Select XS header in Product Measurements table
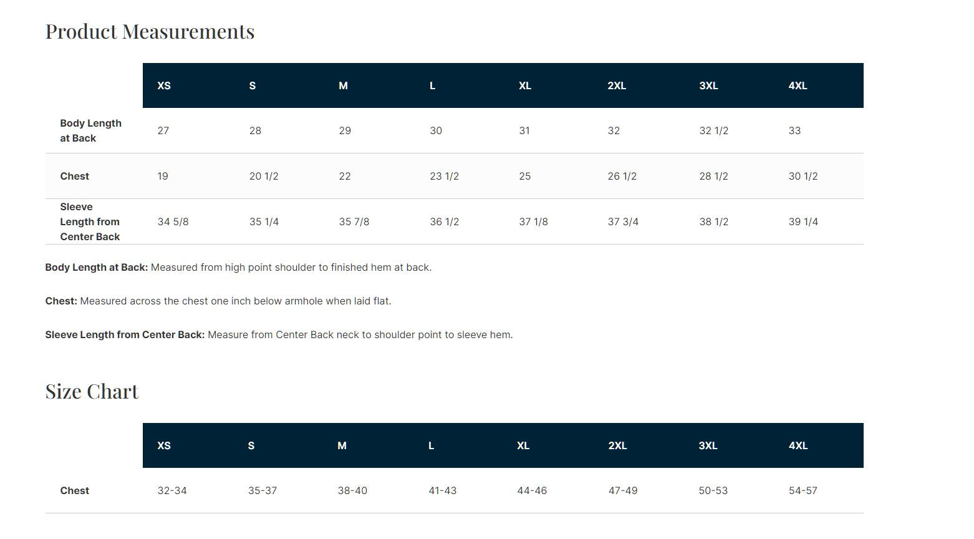 [164, 85]
